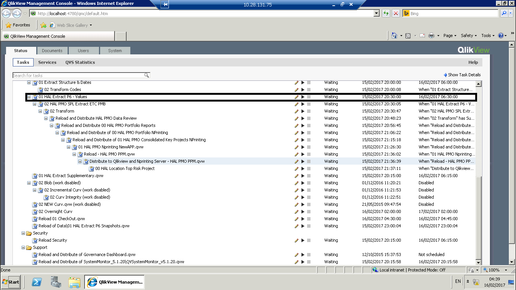Stop page loading with the red X button
This screenshot has width=516, height=290.
coord(395,13)
